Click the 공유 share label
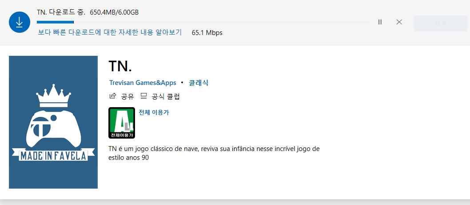Screen dimensions: 470x205 (127, 96)
